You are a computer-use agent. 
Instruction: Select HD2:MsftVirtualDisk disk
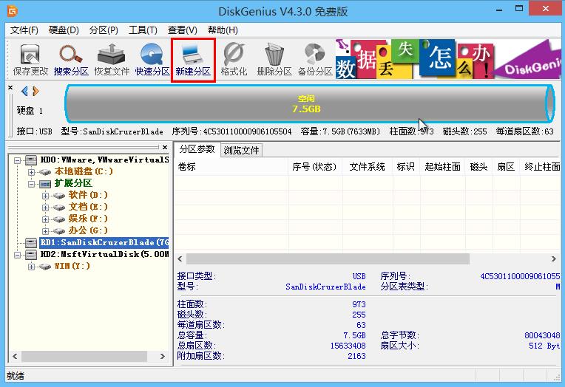[104, 254]
